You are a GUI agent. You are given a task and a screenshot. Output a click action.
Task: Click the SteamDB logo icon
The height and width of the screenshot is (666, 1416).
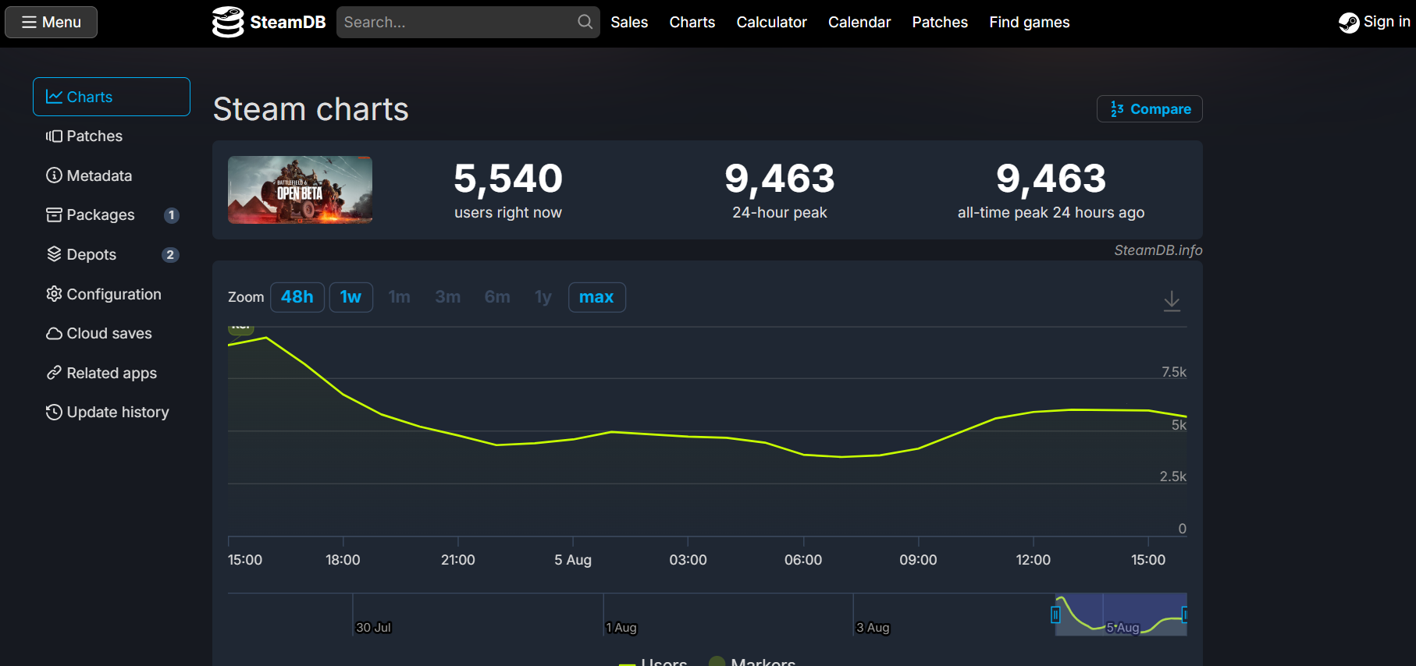228,22
